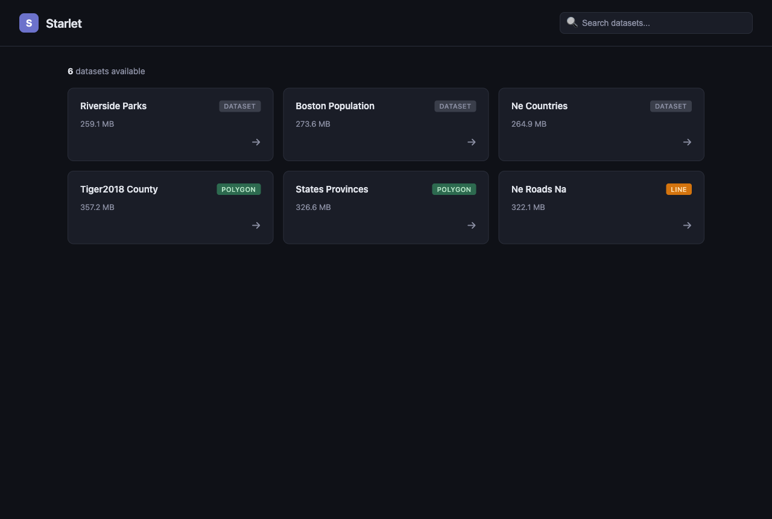Click the 273.6 MB size text
The height and width of the screenshot is (519, 772).
click(313, 124)
